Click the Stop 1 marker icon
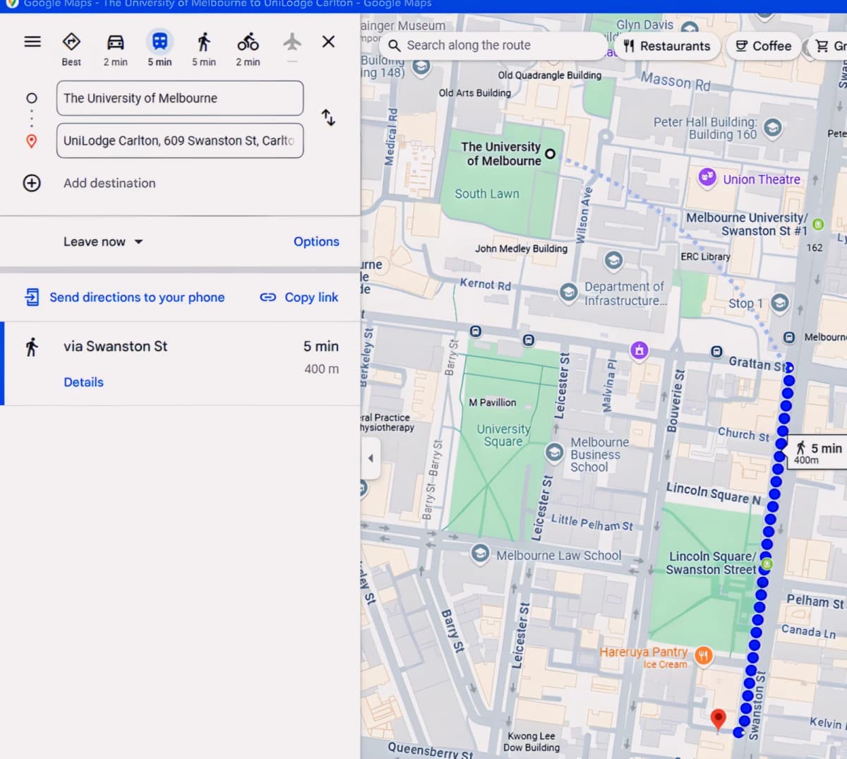The width and height of the screenshot is (847, 759). click(x=779, y=303)
